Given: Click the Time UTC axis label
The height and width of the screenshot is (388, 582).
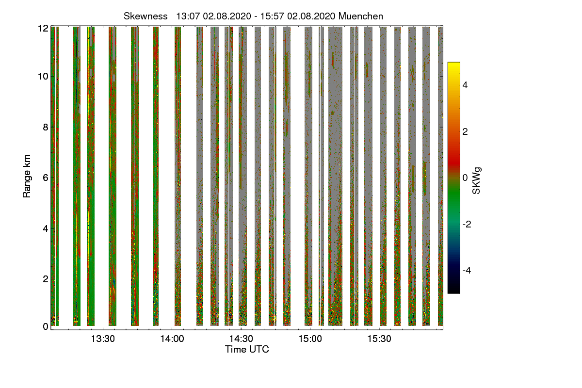Looking at the screenshot, I should [247, 349].
